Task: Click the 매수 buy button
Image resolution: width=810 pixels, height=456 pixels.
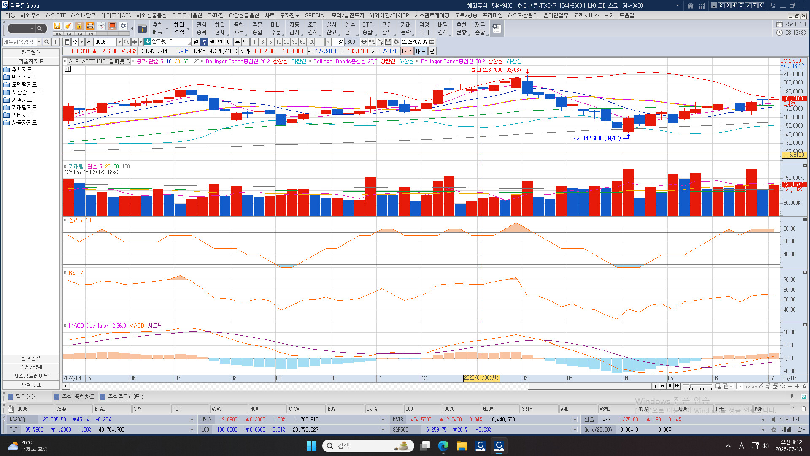Action: click(x=407, y=51)
